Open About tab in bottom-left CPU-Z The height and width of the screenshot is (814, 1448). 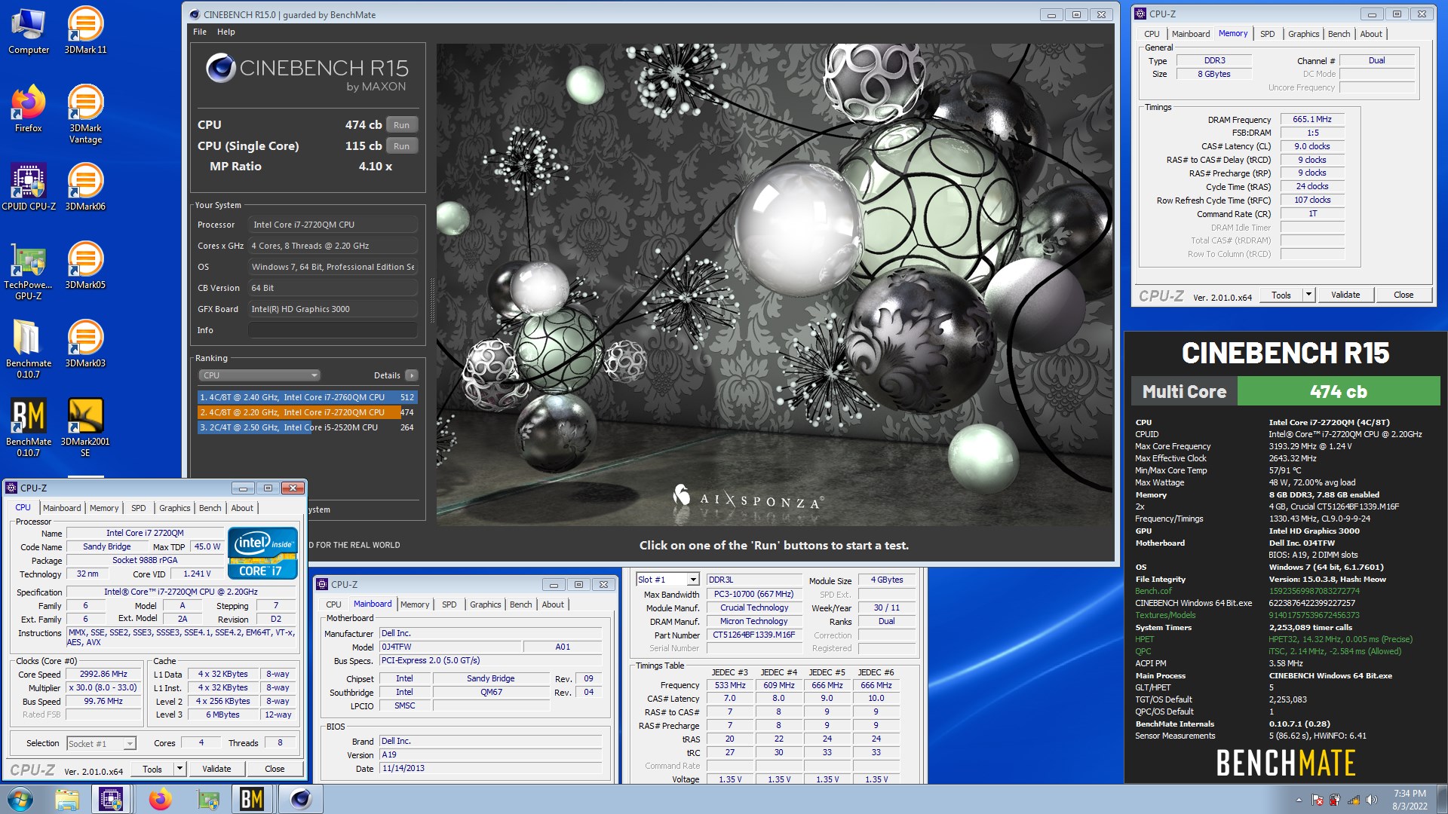(x=242, y=508)
